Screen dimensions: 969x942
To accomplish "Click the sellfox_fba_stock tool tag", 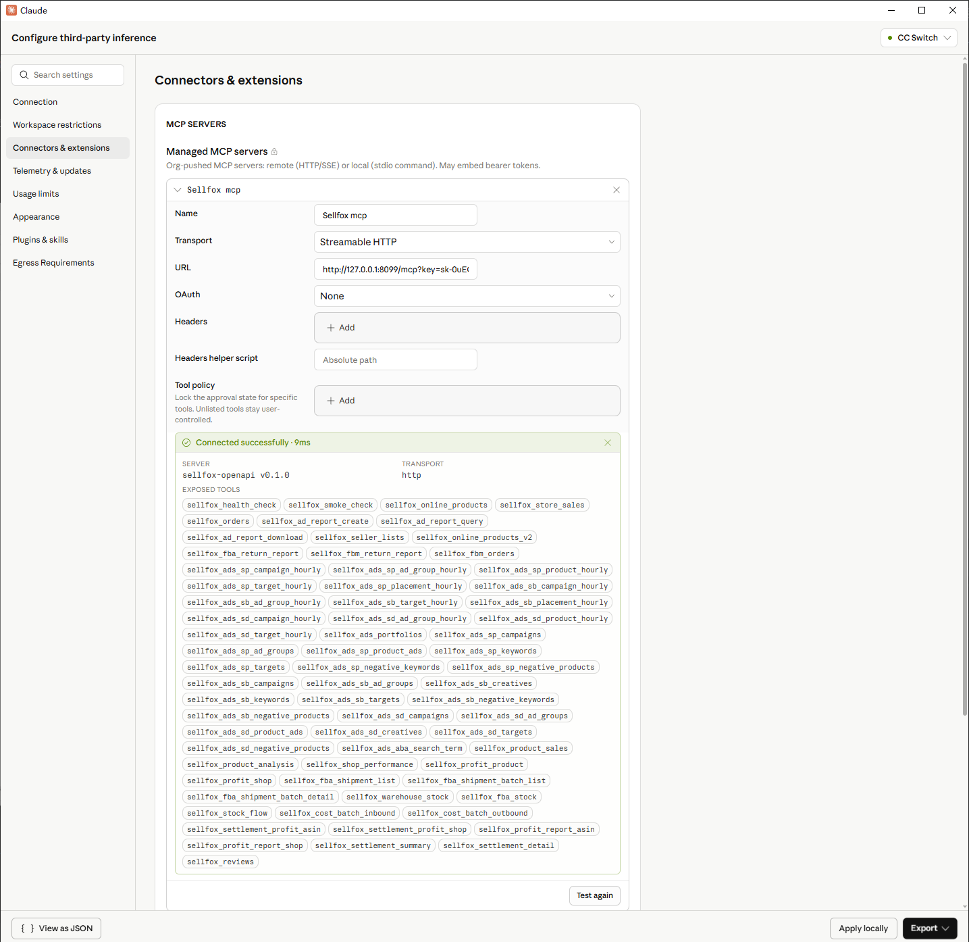I will [x=499, y=797].
